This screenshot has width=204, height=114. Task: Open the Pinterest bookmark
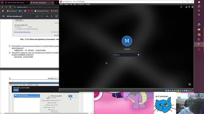click(x=55, y=11)
